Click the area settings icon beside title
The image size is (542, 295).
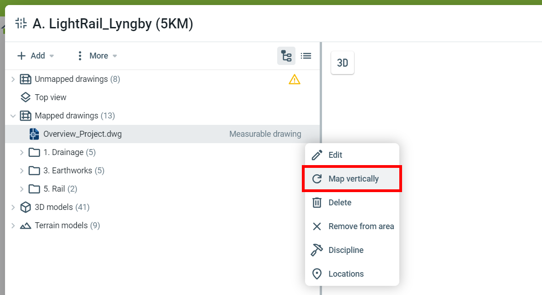tap(21, 23)
